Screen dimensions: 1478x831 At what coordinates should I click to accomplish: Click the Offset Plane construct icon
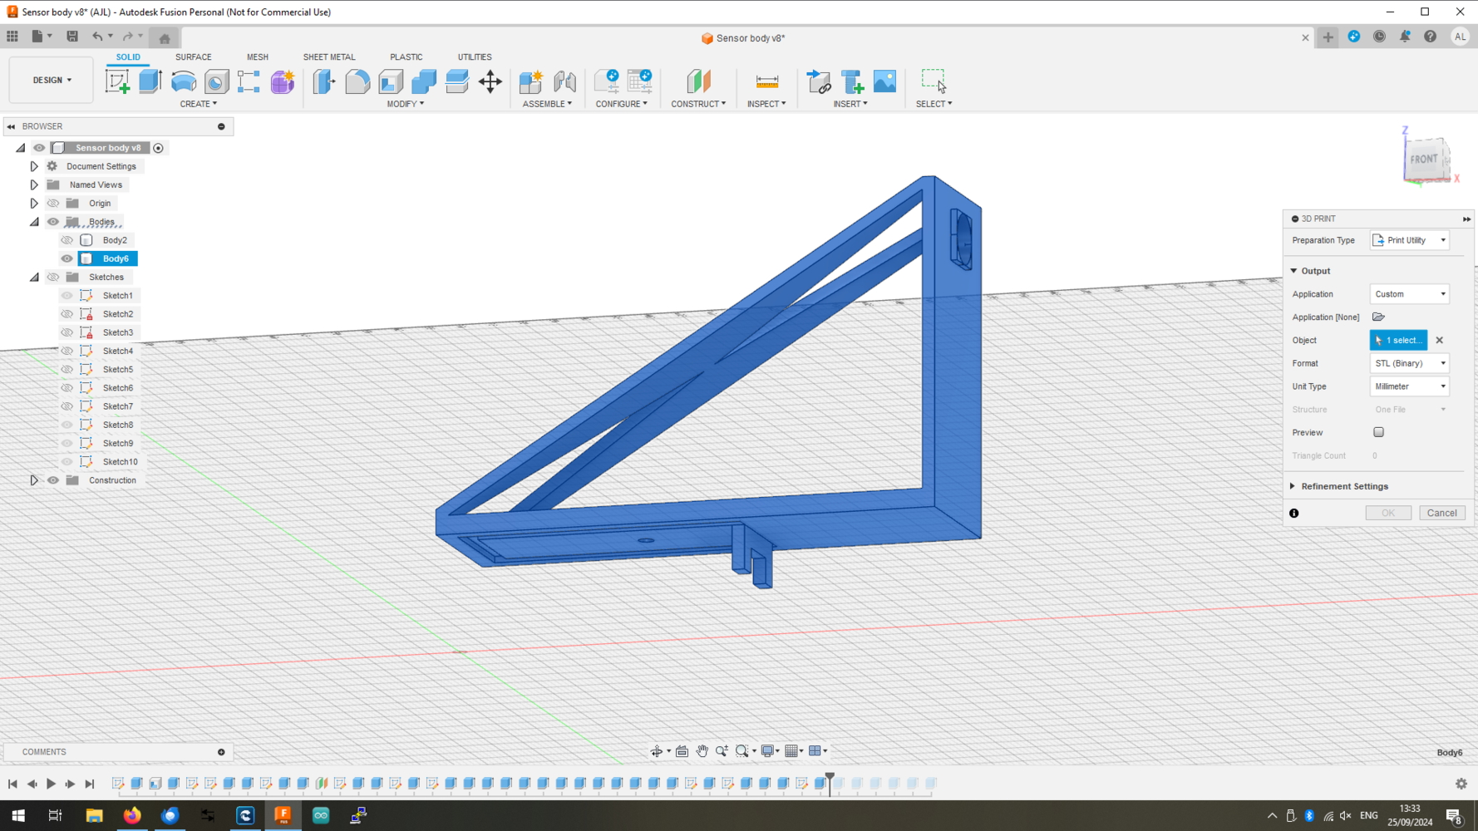pyautogui.click(x=698, y=81)
